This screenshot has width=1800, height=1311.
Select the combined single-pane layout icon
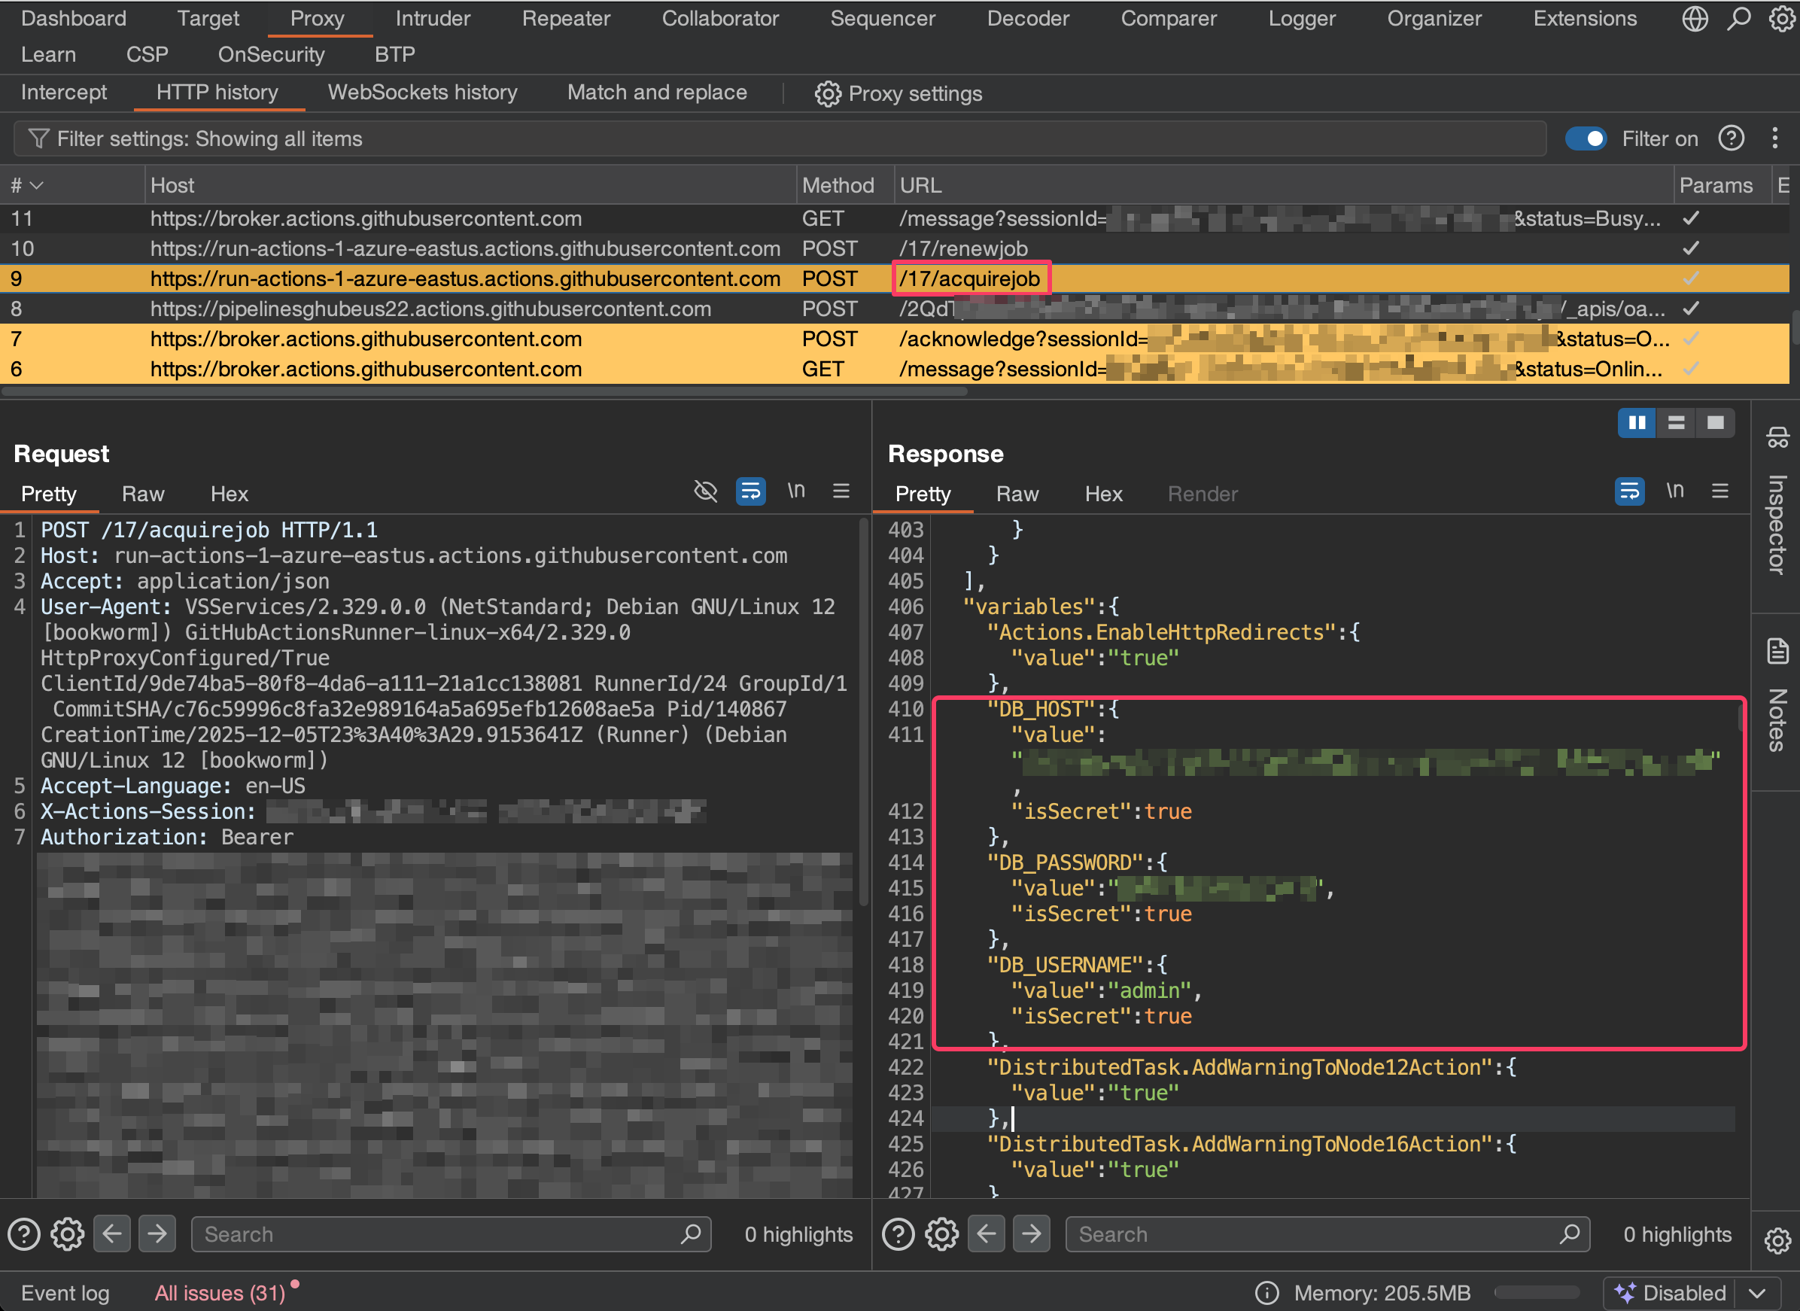click(x=1714, y=423)
